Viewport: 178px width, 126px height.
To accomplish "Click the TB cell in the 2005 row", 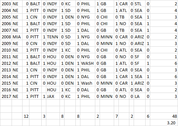I will 124,17.
